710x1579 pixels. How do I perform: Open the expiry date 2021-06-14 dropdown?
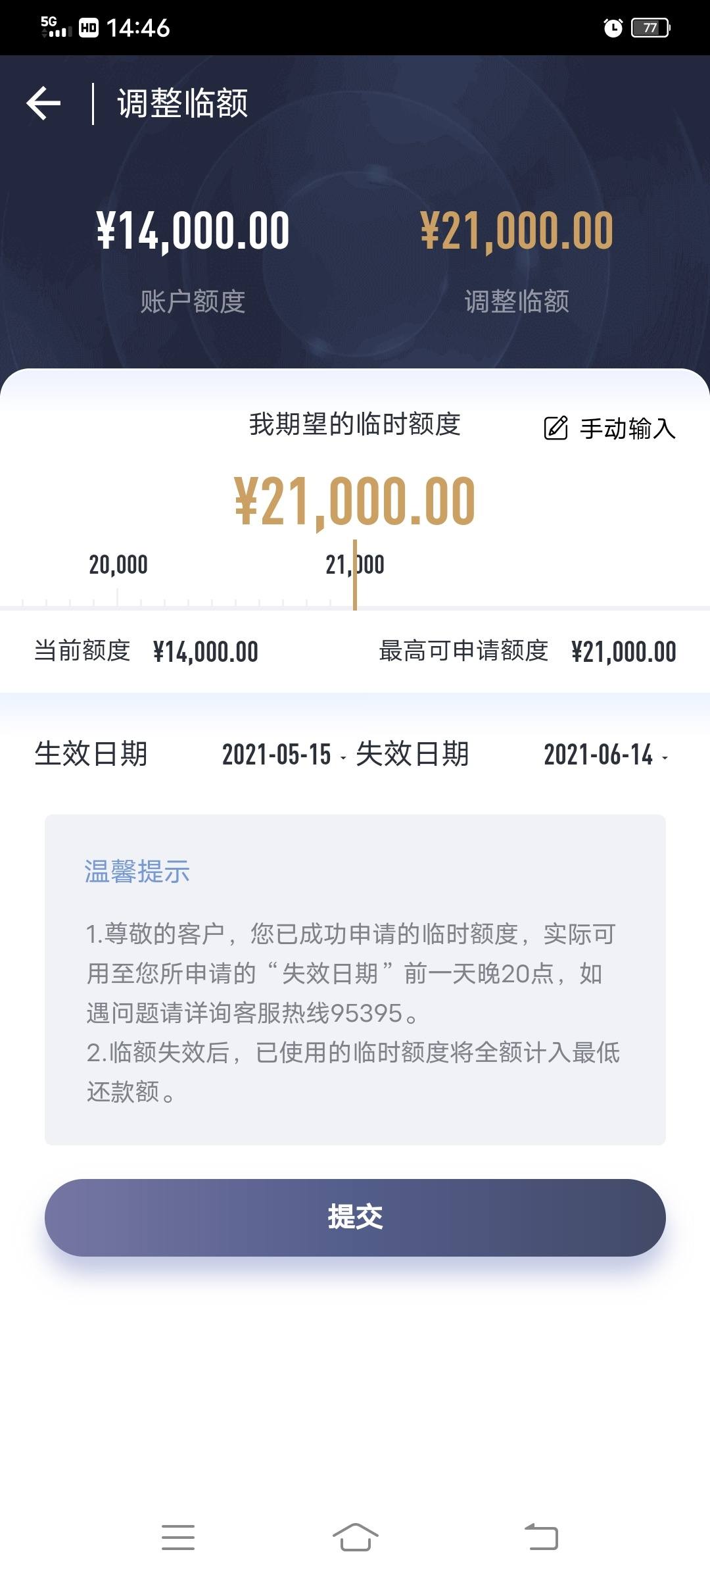pos(605,755)
